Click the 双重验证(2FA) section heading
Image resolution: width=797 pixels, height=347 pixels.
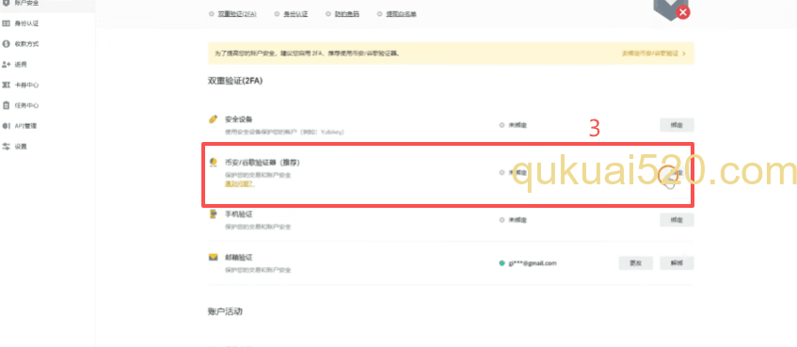click(x=235, y=81)
